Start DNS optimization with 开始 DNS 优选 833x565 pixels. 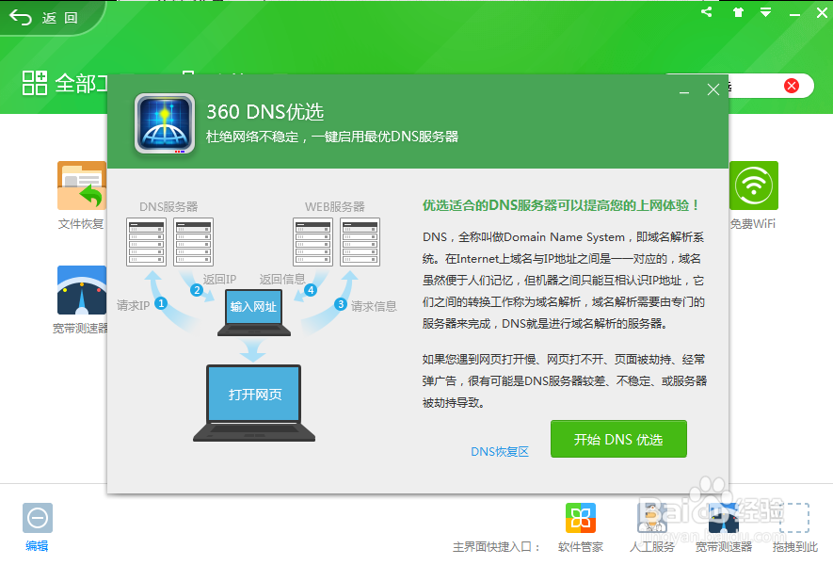618,439
